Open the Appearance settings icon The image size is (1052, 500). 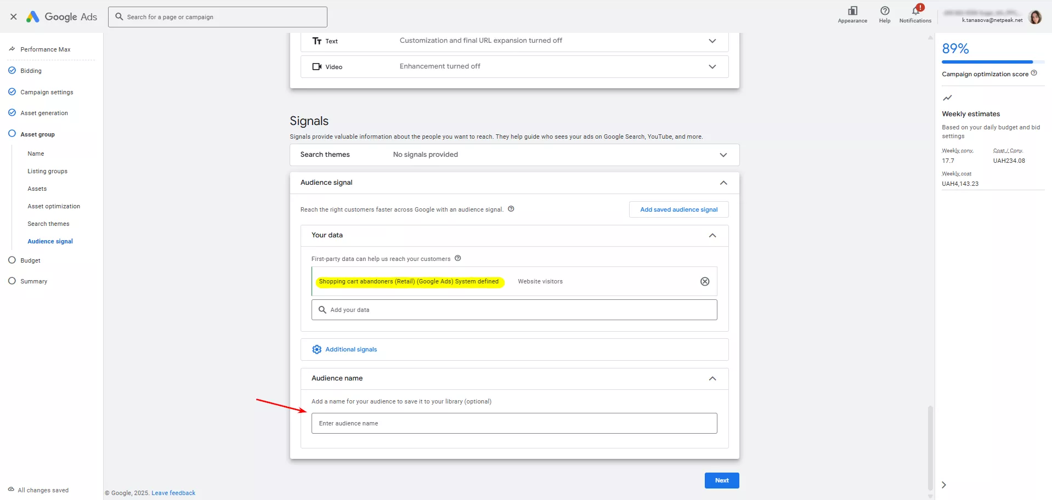[852, 12]
